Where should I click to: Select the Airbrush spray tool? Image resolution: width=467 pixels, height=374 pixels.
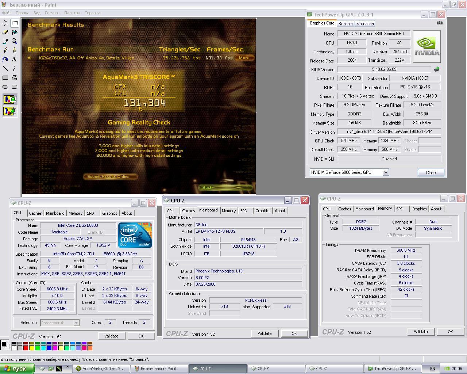click(5, 59)
